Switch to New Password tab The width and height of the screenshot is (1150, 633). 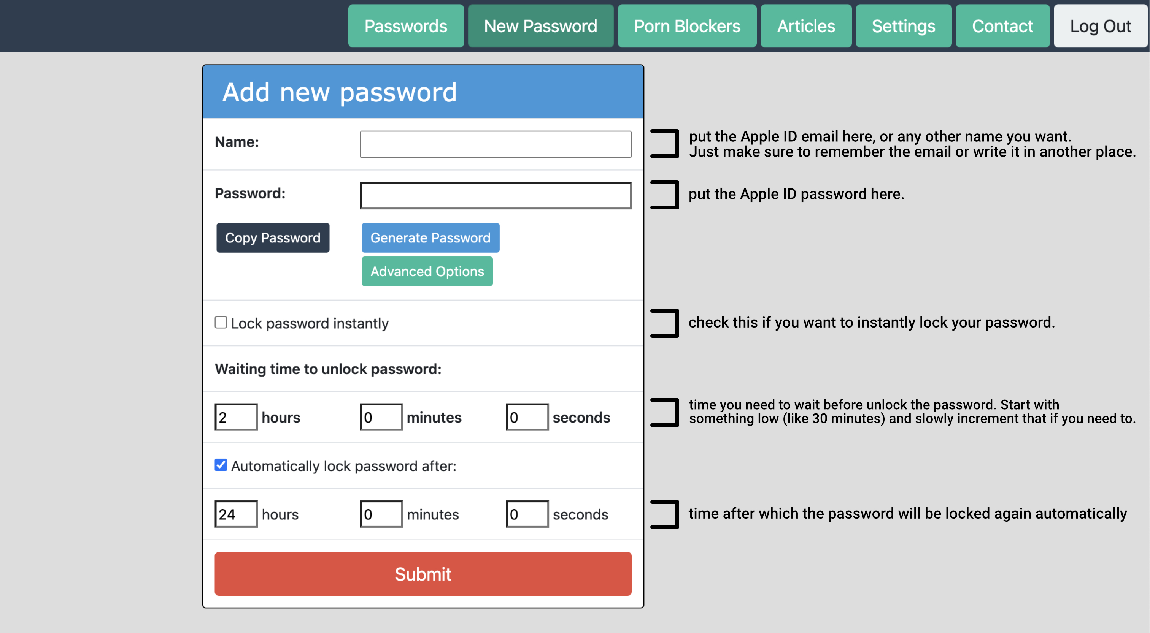point(540,26)
